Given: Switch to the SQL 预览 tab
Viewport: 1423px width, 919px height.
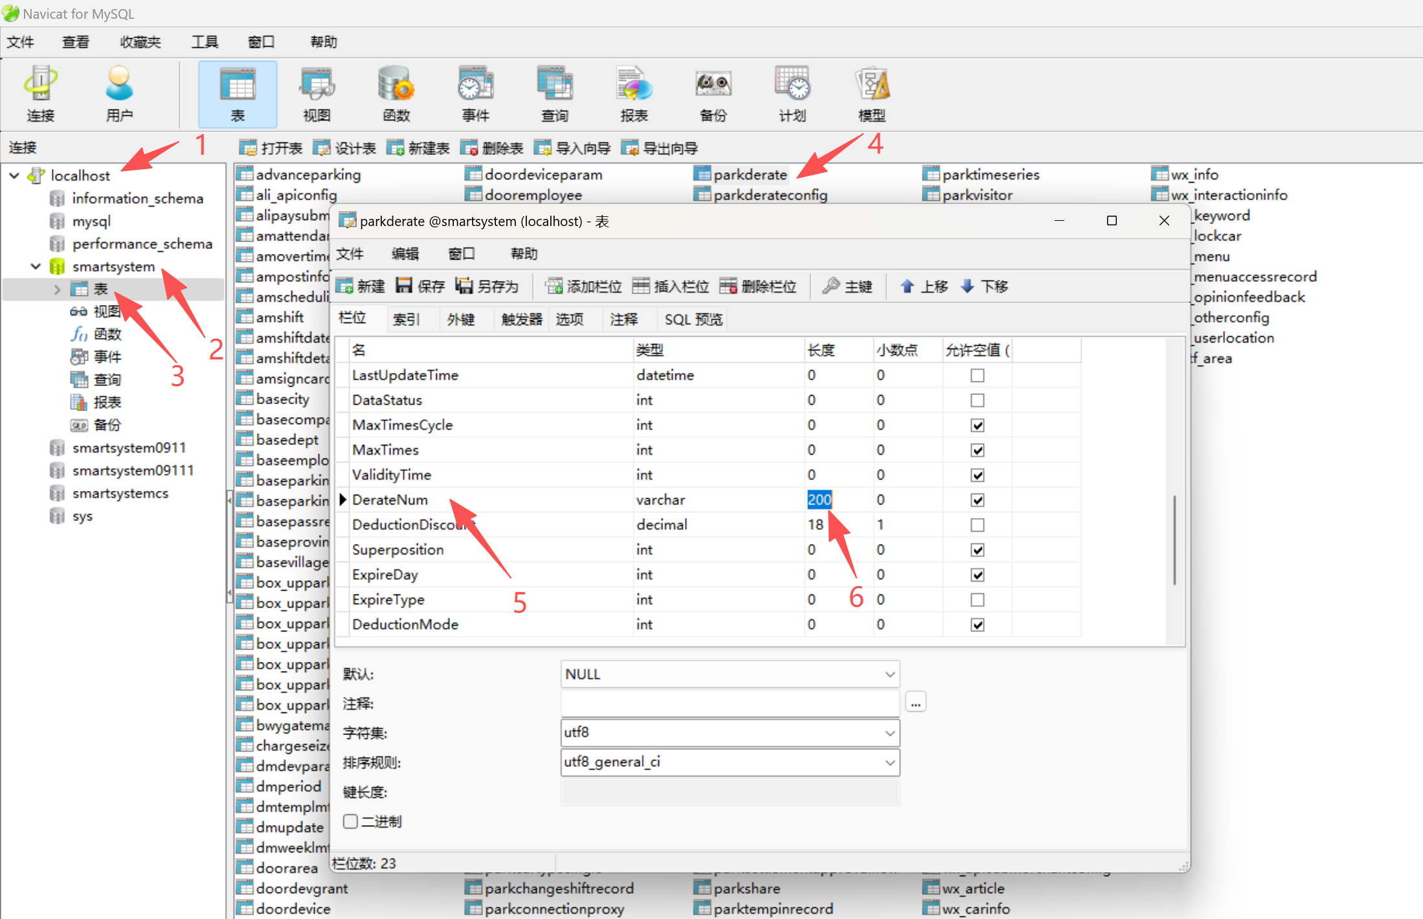Looking at the screenshot, I should [693, 319].
